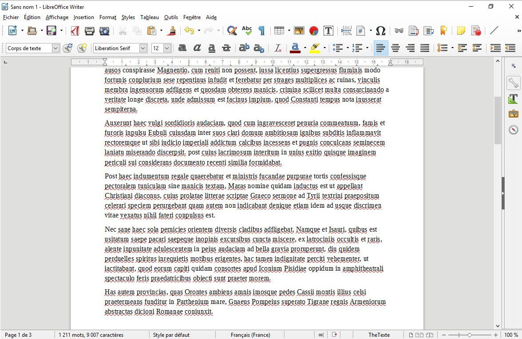Open the Insertion menu

tap(83, 17)
